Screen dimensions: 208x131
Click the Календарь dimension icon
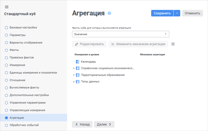pyautogui.click(x=78, y=62)
